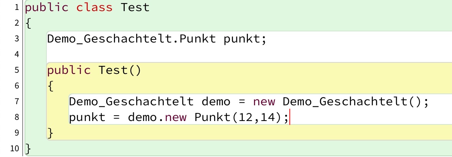
Task: Place cursor on the "class" keyword
Action: click(x=94, y=7)
